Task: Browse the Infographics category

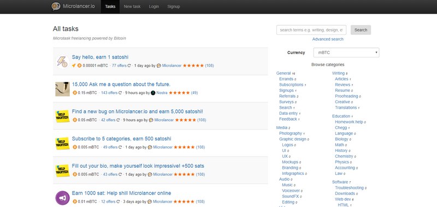Action: [293, 173]
